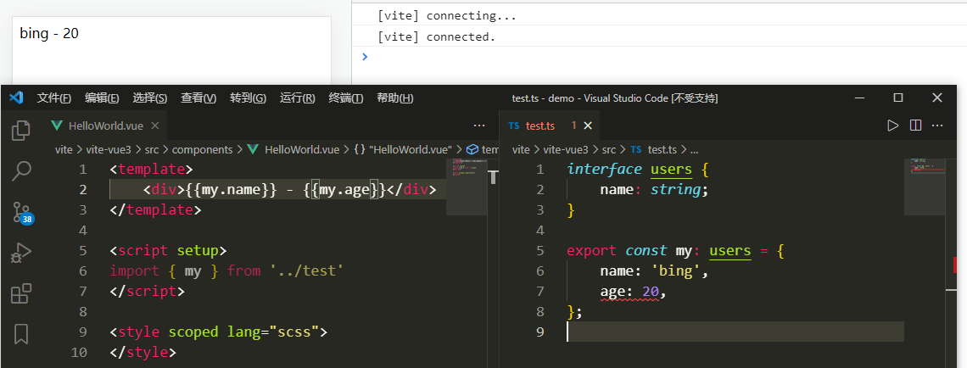Click the "bing - 20" text in preview
Image resolution: width=967 pixels, height=368 pixels.
click(x=49, y=33)
